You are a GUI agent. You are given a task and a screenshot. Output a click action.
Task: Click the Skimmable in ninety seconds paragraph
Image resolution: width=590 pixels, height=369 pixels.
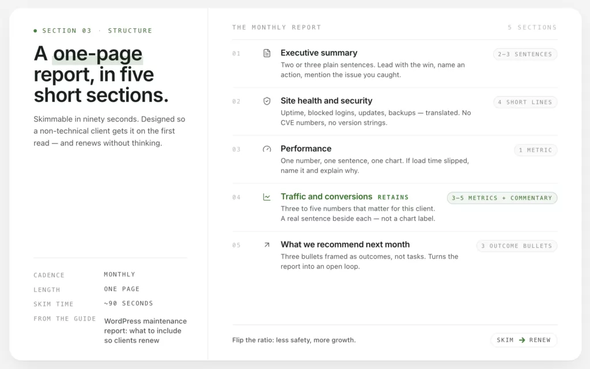(109, 131)
